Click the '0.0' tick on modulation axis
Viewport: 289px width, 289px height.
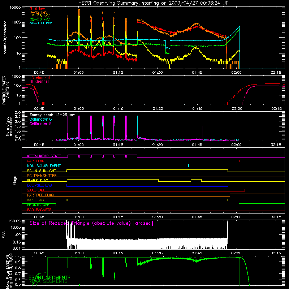coord(18,140)
